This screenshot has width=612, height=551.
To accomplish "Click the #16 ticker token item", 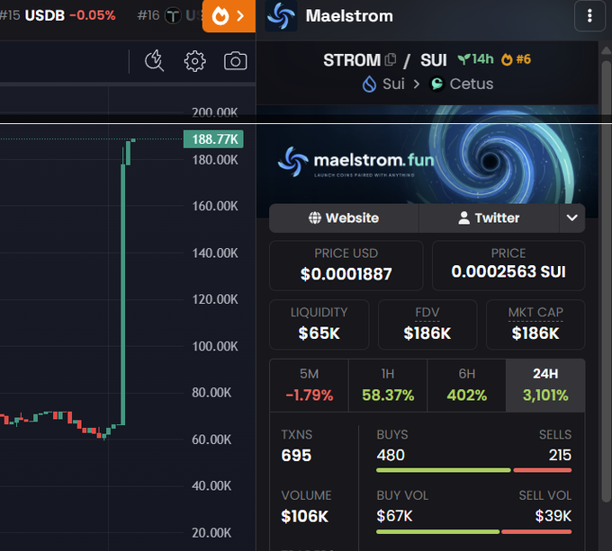I will coord(170,15).
